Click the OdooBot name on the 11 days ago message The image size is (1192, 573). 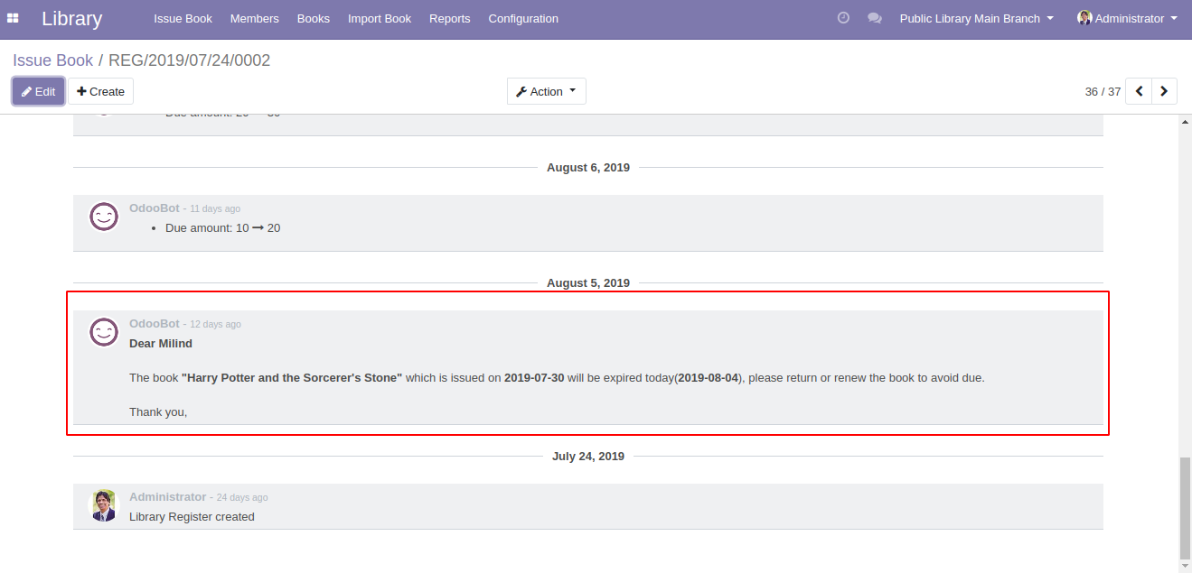[155, 208]
